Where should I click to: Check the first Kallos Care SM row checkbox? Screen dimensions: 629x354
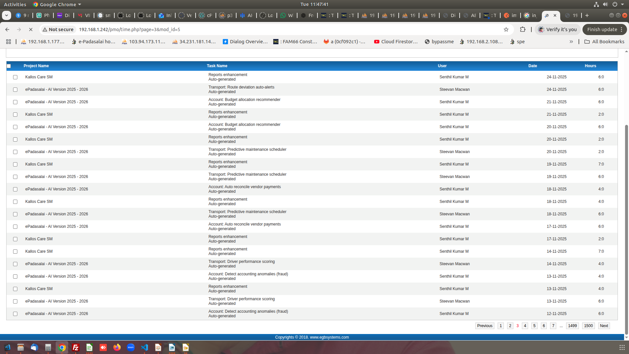(15, 77)
